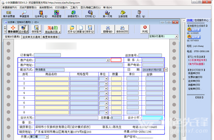Open 新票据填开 menu

(10, 7)
